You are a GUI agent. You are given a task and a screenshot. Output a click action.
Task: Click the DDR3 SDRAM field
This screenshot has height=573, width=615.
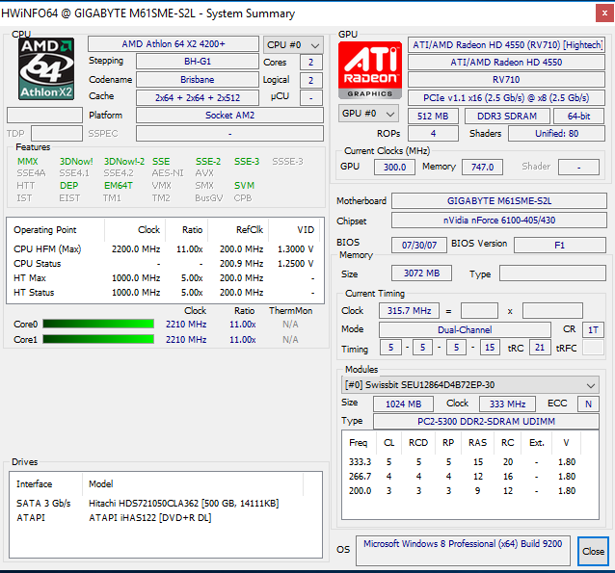(x=507, y=116)
